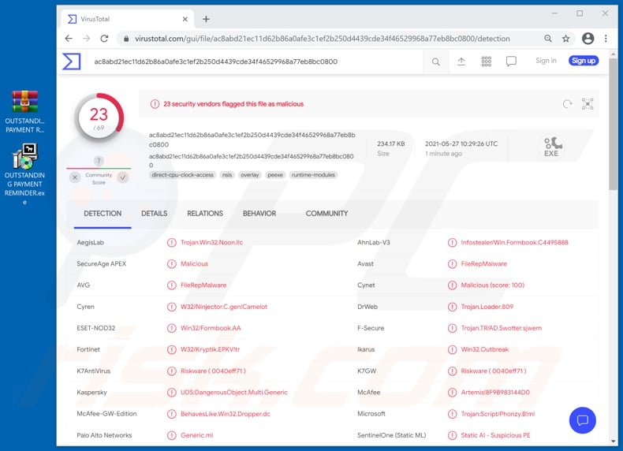Click the VirusTotal logo in the header

click(72, 61)
